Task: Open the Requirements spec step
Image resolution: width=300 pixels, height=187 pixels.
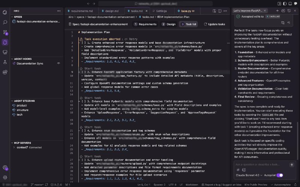Action: (x=145, y=24)
